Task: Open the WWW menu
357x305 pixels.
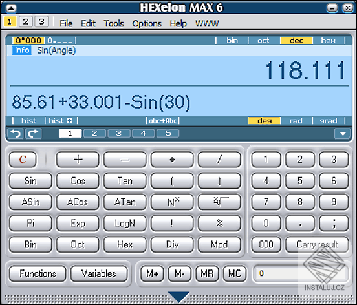Action: pyautogui.click(x=207, y=23)
